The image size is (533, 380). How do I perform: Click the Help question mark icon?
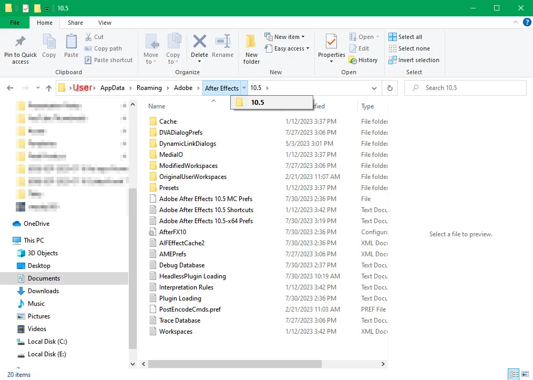pos(527,23)
